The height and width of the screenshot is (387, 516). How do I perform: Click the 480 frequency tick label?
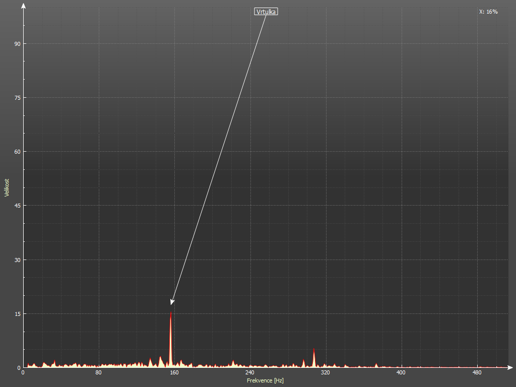coord(476,373)
